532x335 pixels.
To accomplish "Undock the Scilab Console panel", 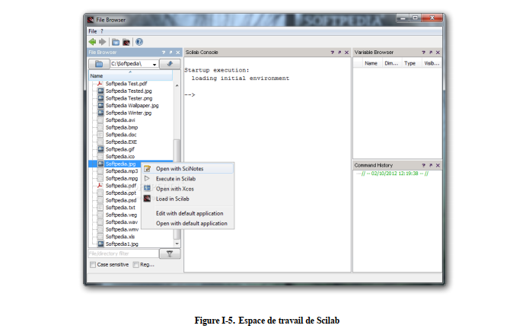I will [x=340, y=53].
